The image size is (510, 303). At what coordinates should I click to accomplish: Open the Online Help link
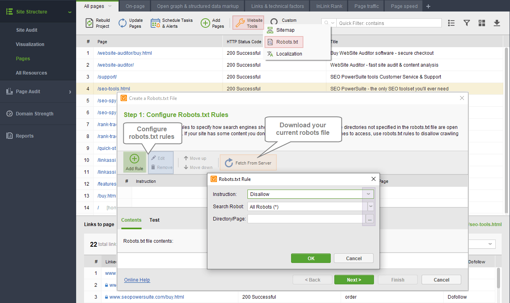(x=137, y=280)
